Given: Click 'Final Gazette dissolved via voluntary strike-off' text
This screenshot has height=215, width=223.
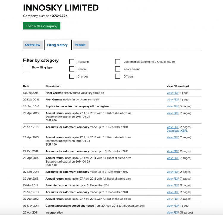Looking at the screenshot, I should (x=75, y=93).
